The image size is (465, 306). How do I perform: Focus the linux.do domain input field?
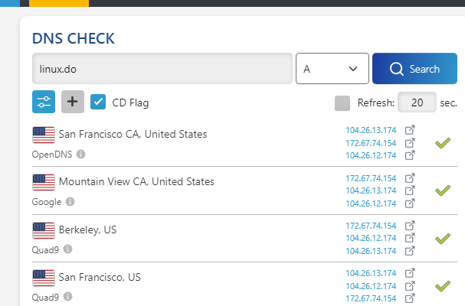pyautogui.click(x=162, y=68)
